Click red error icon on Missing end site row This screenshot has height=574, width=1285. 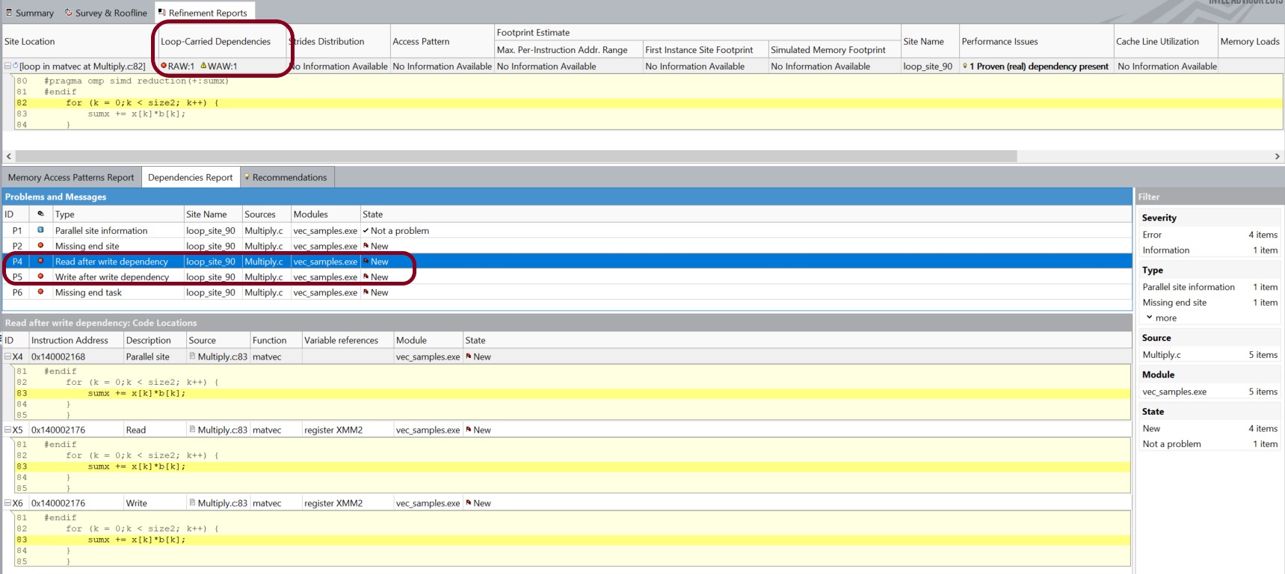point(40,246)
